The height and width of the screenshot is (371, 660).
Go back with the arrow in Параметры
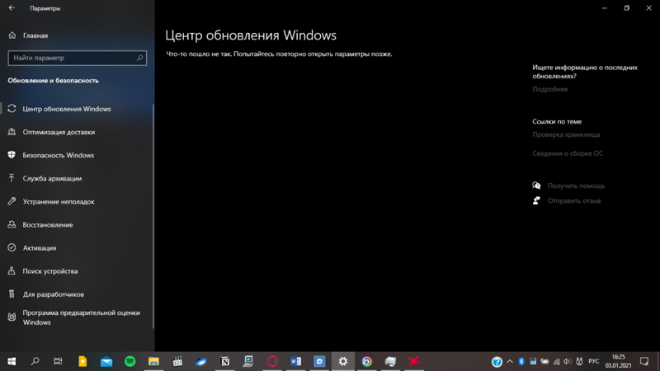pos(12,8)
